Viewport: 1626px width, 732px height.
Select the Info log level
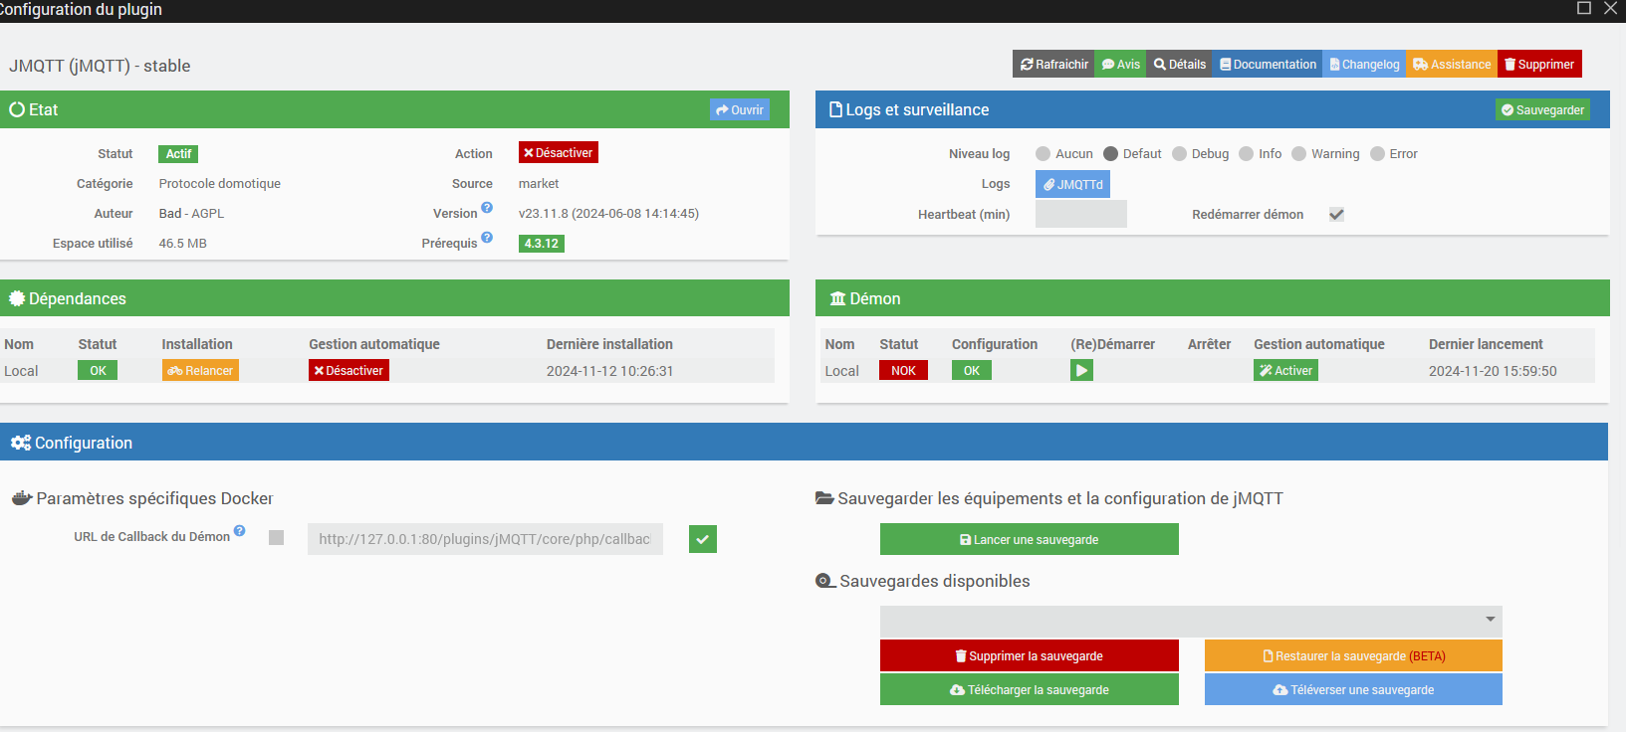pos(1247,154)
